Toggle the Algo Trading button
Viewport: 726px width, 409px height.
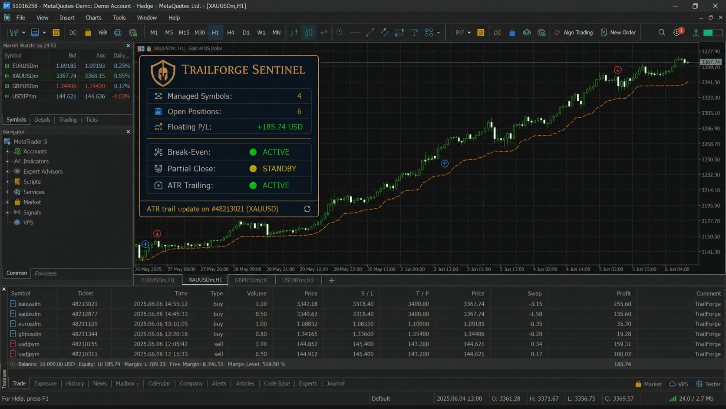[x=574, y=33]
